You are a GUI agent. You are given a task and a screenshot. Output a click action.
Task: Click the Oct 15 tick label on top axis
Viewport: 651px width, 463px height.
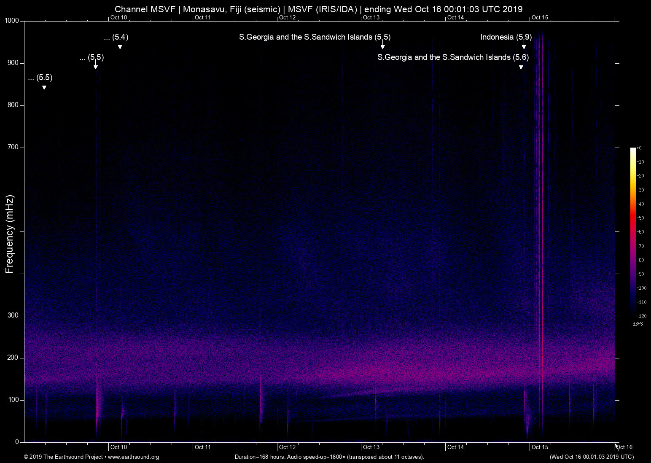coord(541,18)
